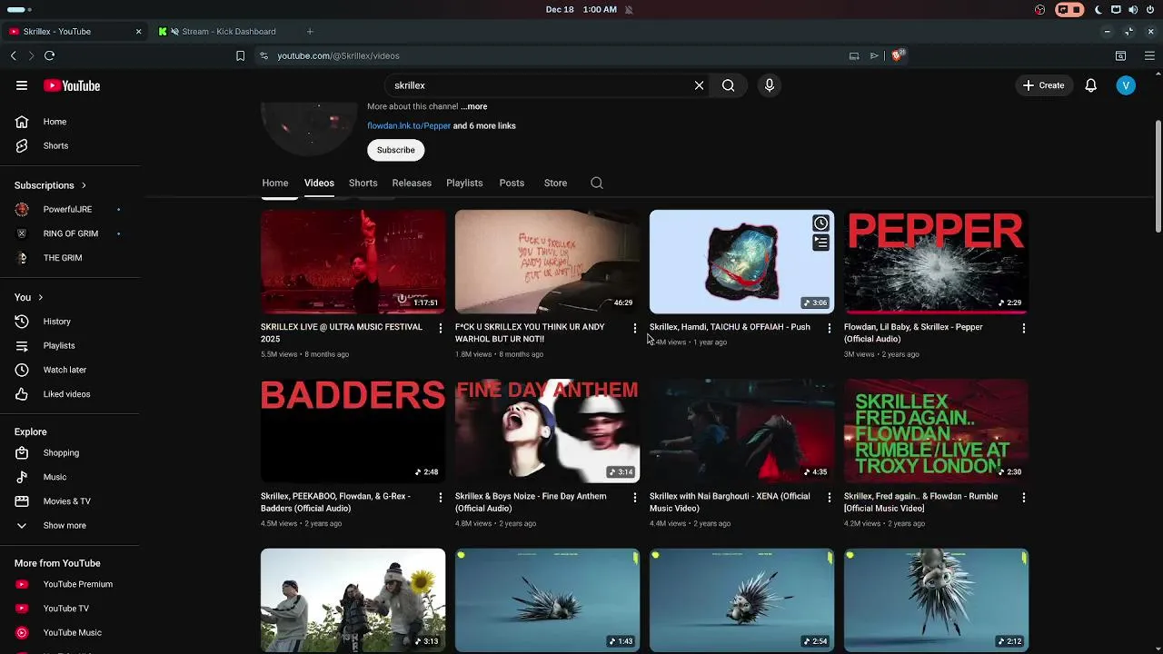Image resolution: width=1163 pixels, height=654 pixels.
Task: Open options for Fine Day Anthem
Action: coord(635,498)
